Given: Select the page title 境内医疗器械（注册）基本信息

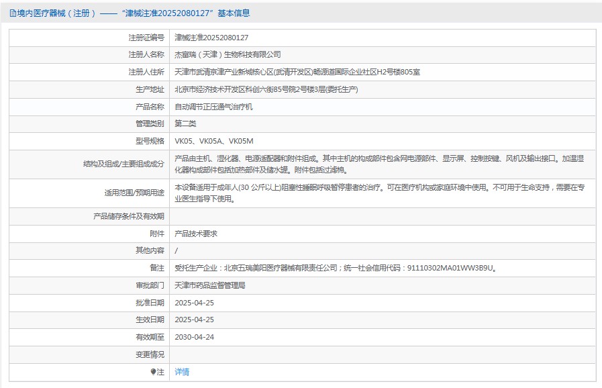Looking at the screenshot, I should [x=130, y=13].
